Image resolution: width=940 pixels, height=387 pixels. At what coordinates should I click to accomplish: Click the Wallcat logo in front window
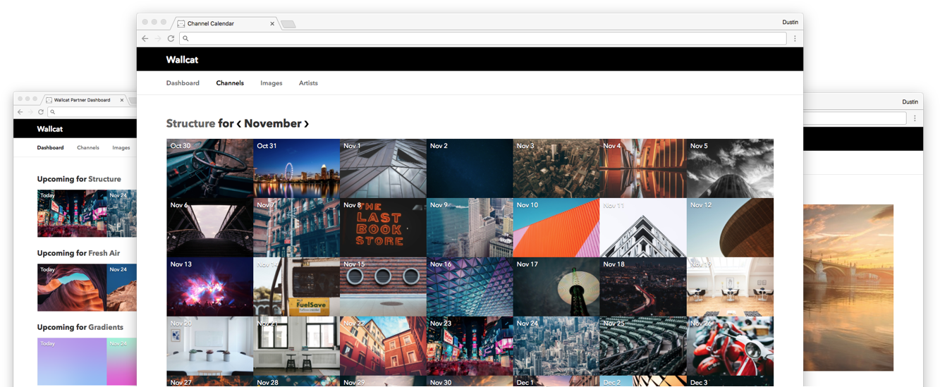pos(182,60)
